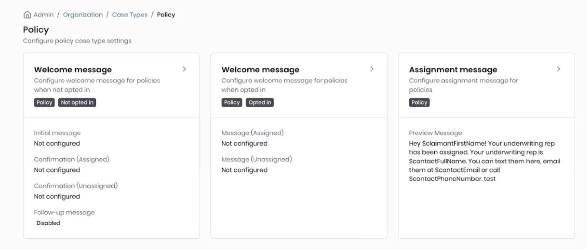Click the Welcome message title for opted in policies

[260, 70]
